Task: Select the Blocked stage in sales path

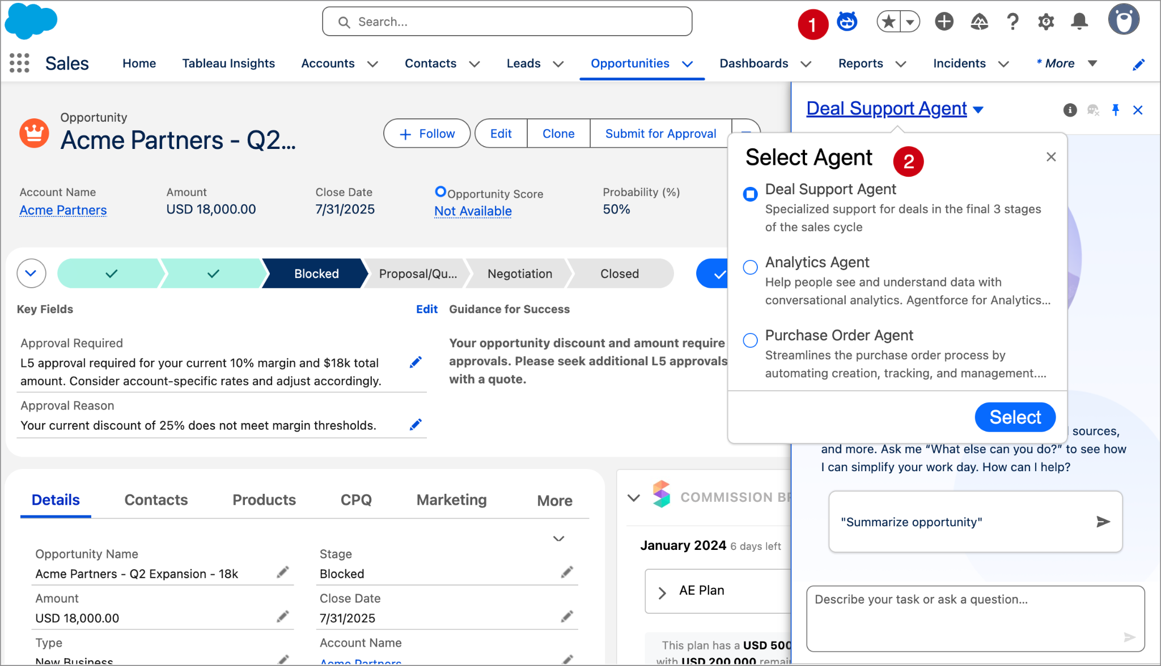Action: coord(316,274)
